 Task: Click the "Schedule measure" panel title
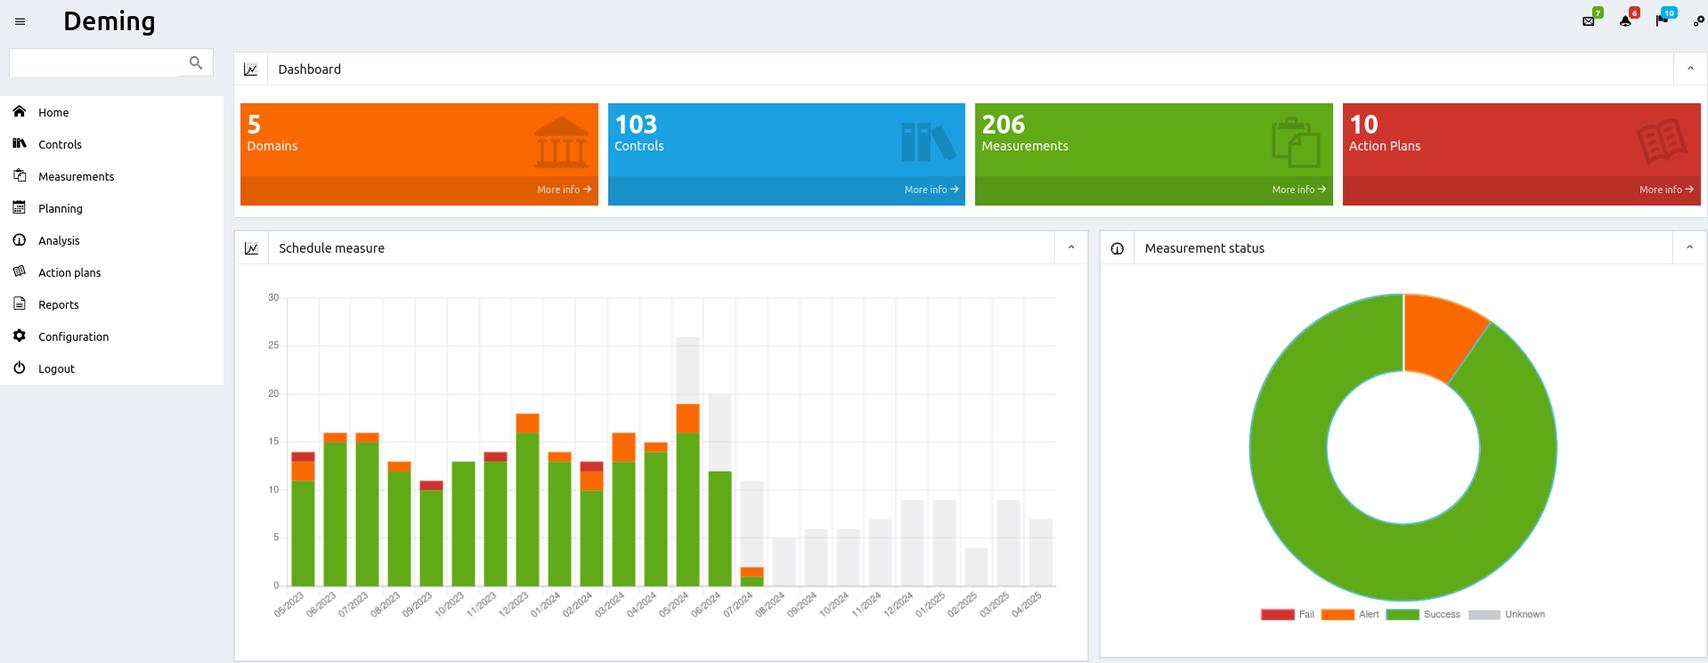tap(332, 248)
